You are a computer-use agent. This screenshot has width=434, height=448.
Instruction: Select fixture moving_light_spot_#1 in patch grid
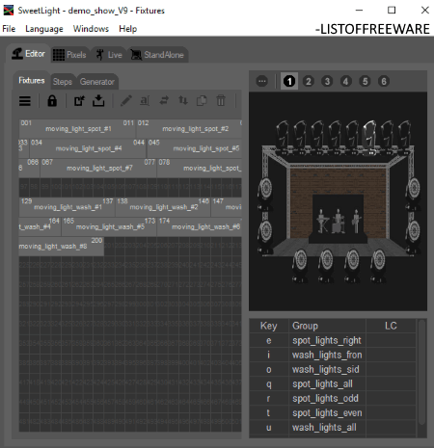pyautogui.click(x=77, y=129)
